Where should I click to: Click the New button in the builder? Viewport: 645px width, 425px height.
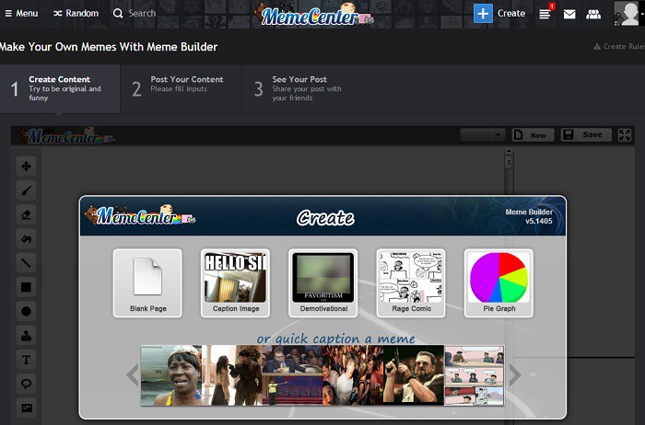(531, 135)
